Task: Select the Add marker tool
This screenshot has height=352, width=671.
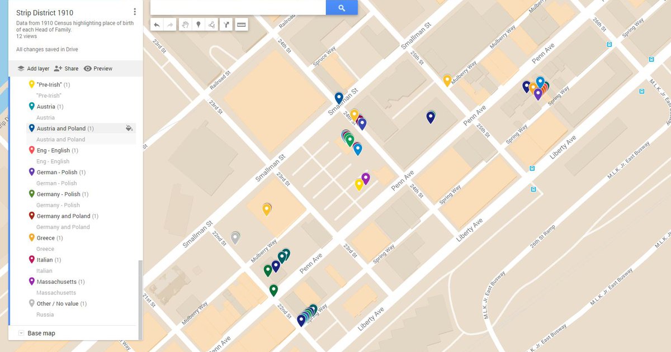Action: (199, 24)
